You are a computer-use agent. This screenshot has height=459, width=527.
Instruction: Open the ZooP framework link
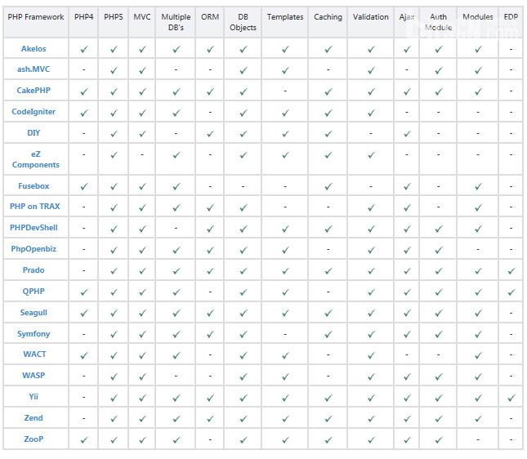[33, 439]
